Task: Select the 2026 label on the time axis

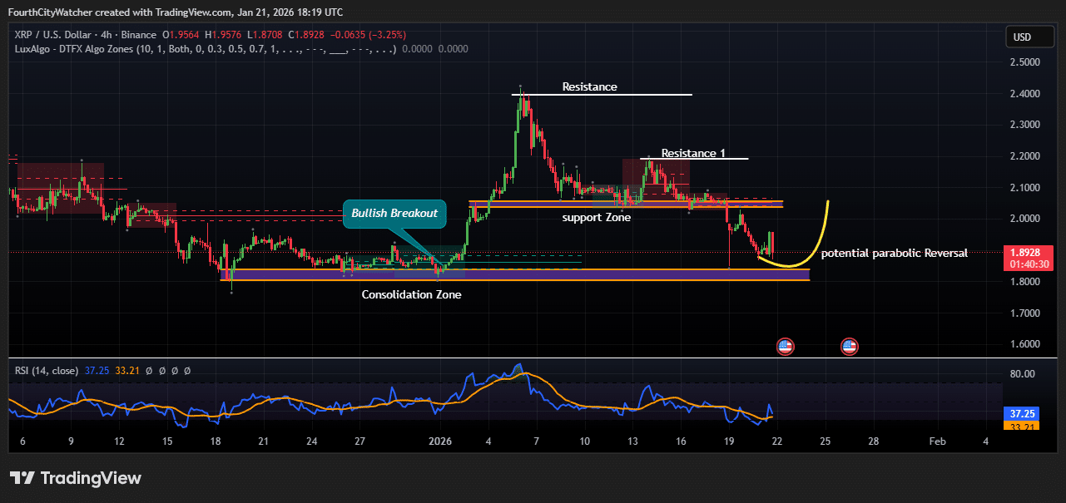Action: click(439, 441)
